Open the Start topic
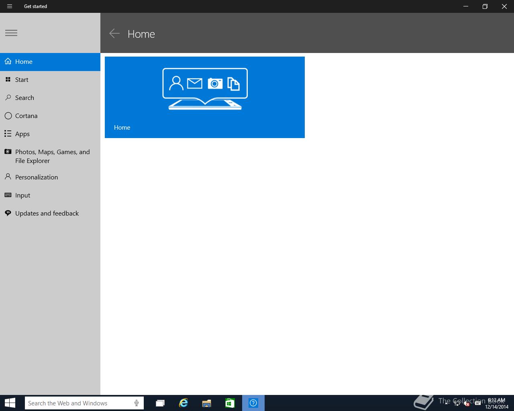 (50, 80)
